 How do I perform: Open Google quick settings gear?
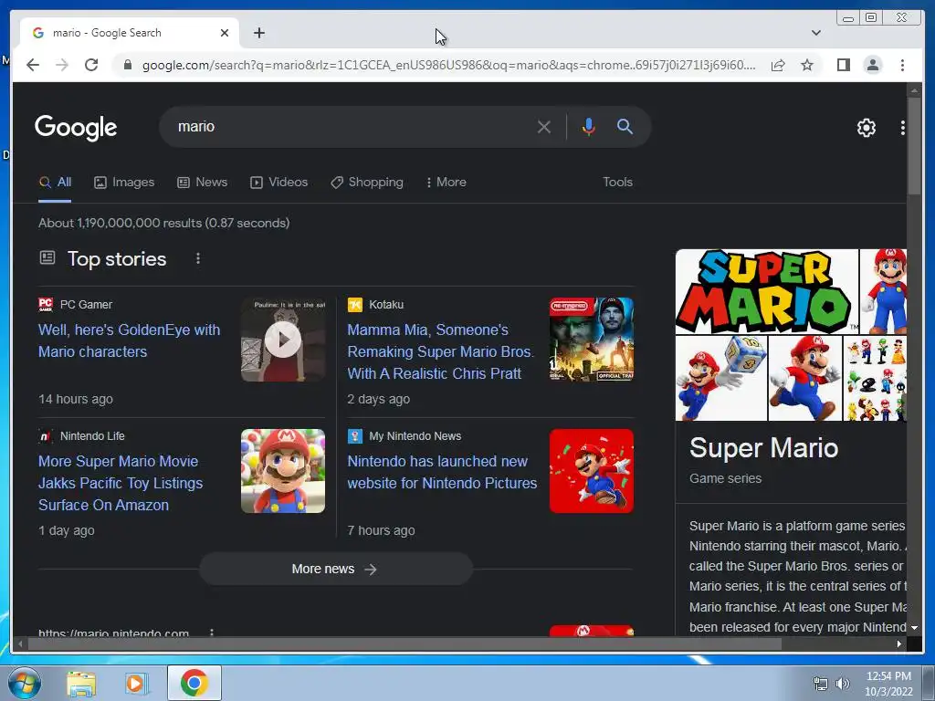click(x=866, y=128)
